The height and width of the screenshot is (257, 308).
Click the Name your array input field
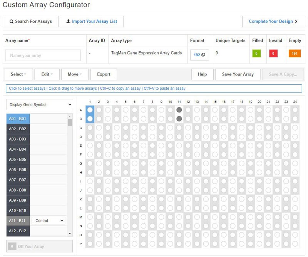click(43, 55)
